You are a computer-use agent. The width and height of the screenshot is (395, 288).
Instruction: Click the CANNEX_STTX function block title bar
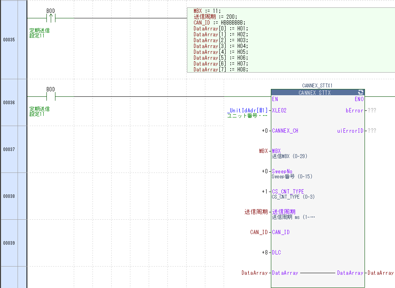click(x=314, y=93)
